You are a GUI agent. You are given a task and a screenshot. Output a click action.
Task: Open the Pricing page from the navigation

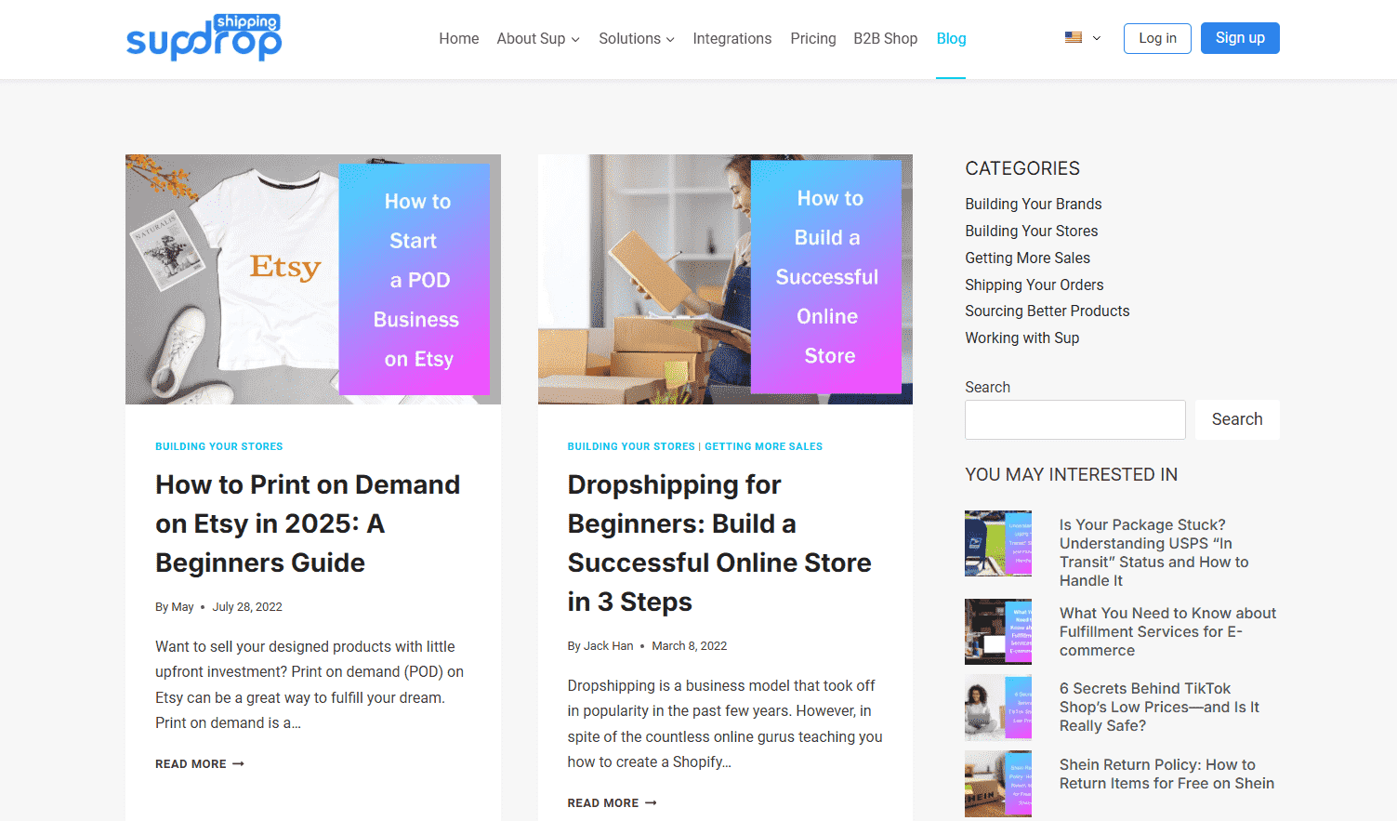click(812, 38)
